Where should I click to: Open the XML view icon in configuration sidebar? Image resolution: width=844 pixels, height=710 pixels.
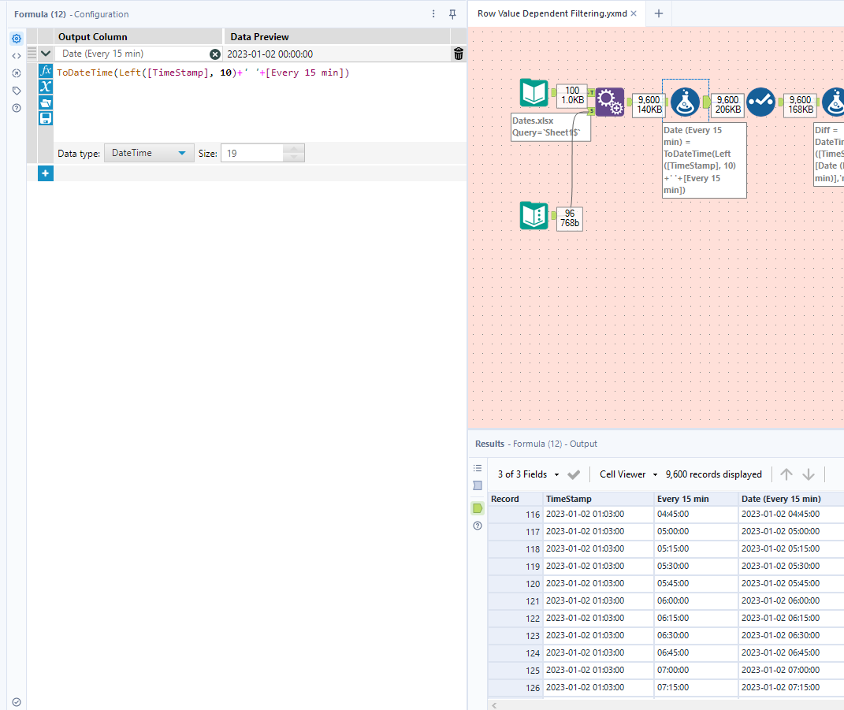tap(17, 56)
